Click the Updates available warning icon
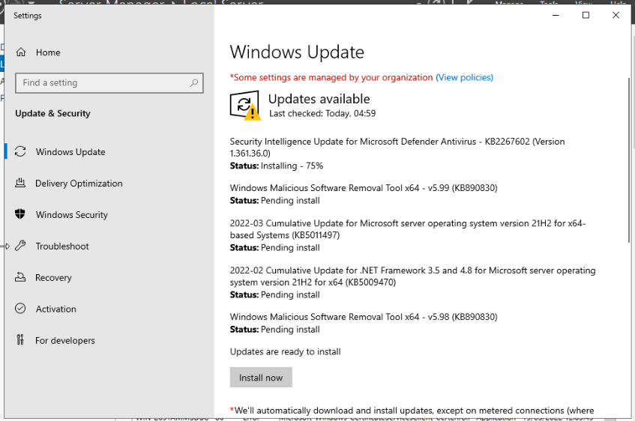Screen dimensions: 635x421 [245, 105]
